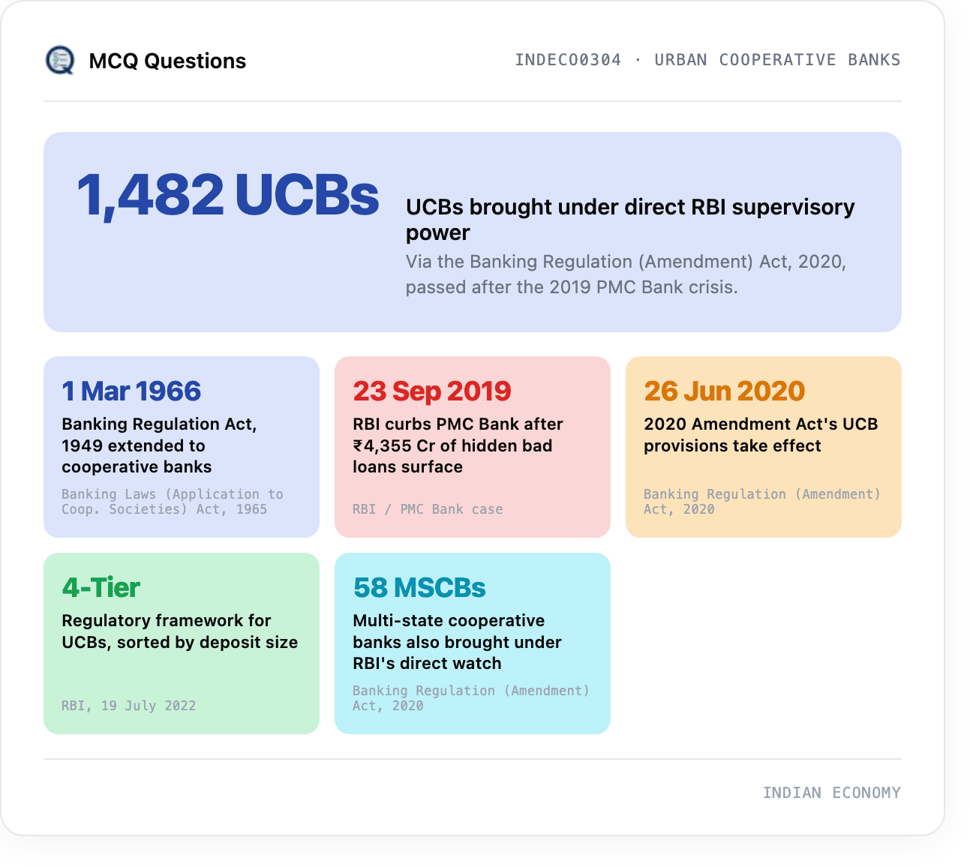Click the INDIAN ECONOMY footer label
This screenshot has width=970, height=867.
click(832, 793)
